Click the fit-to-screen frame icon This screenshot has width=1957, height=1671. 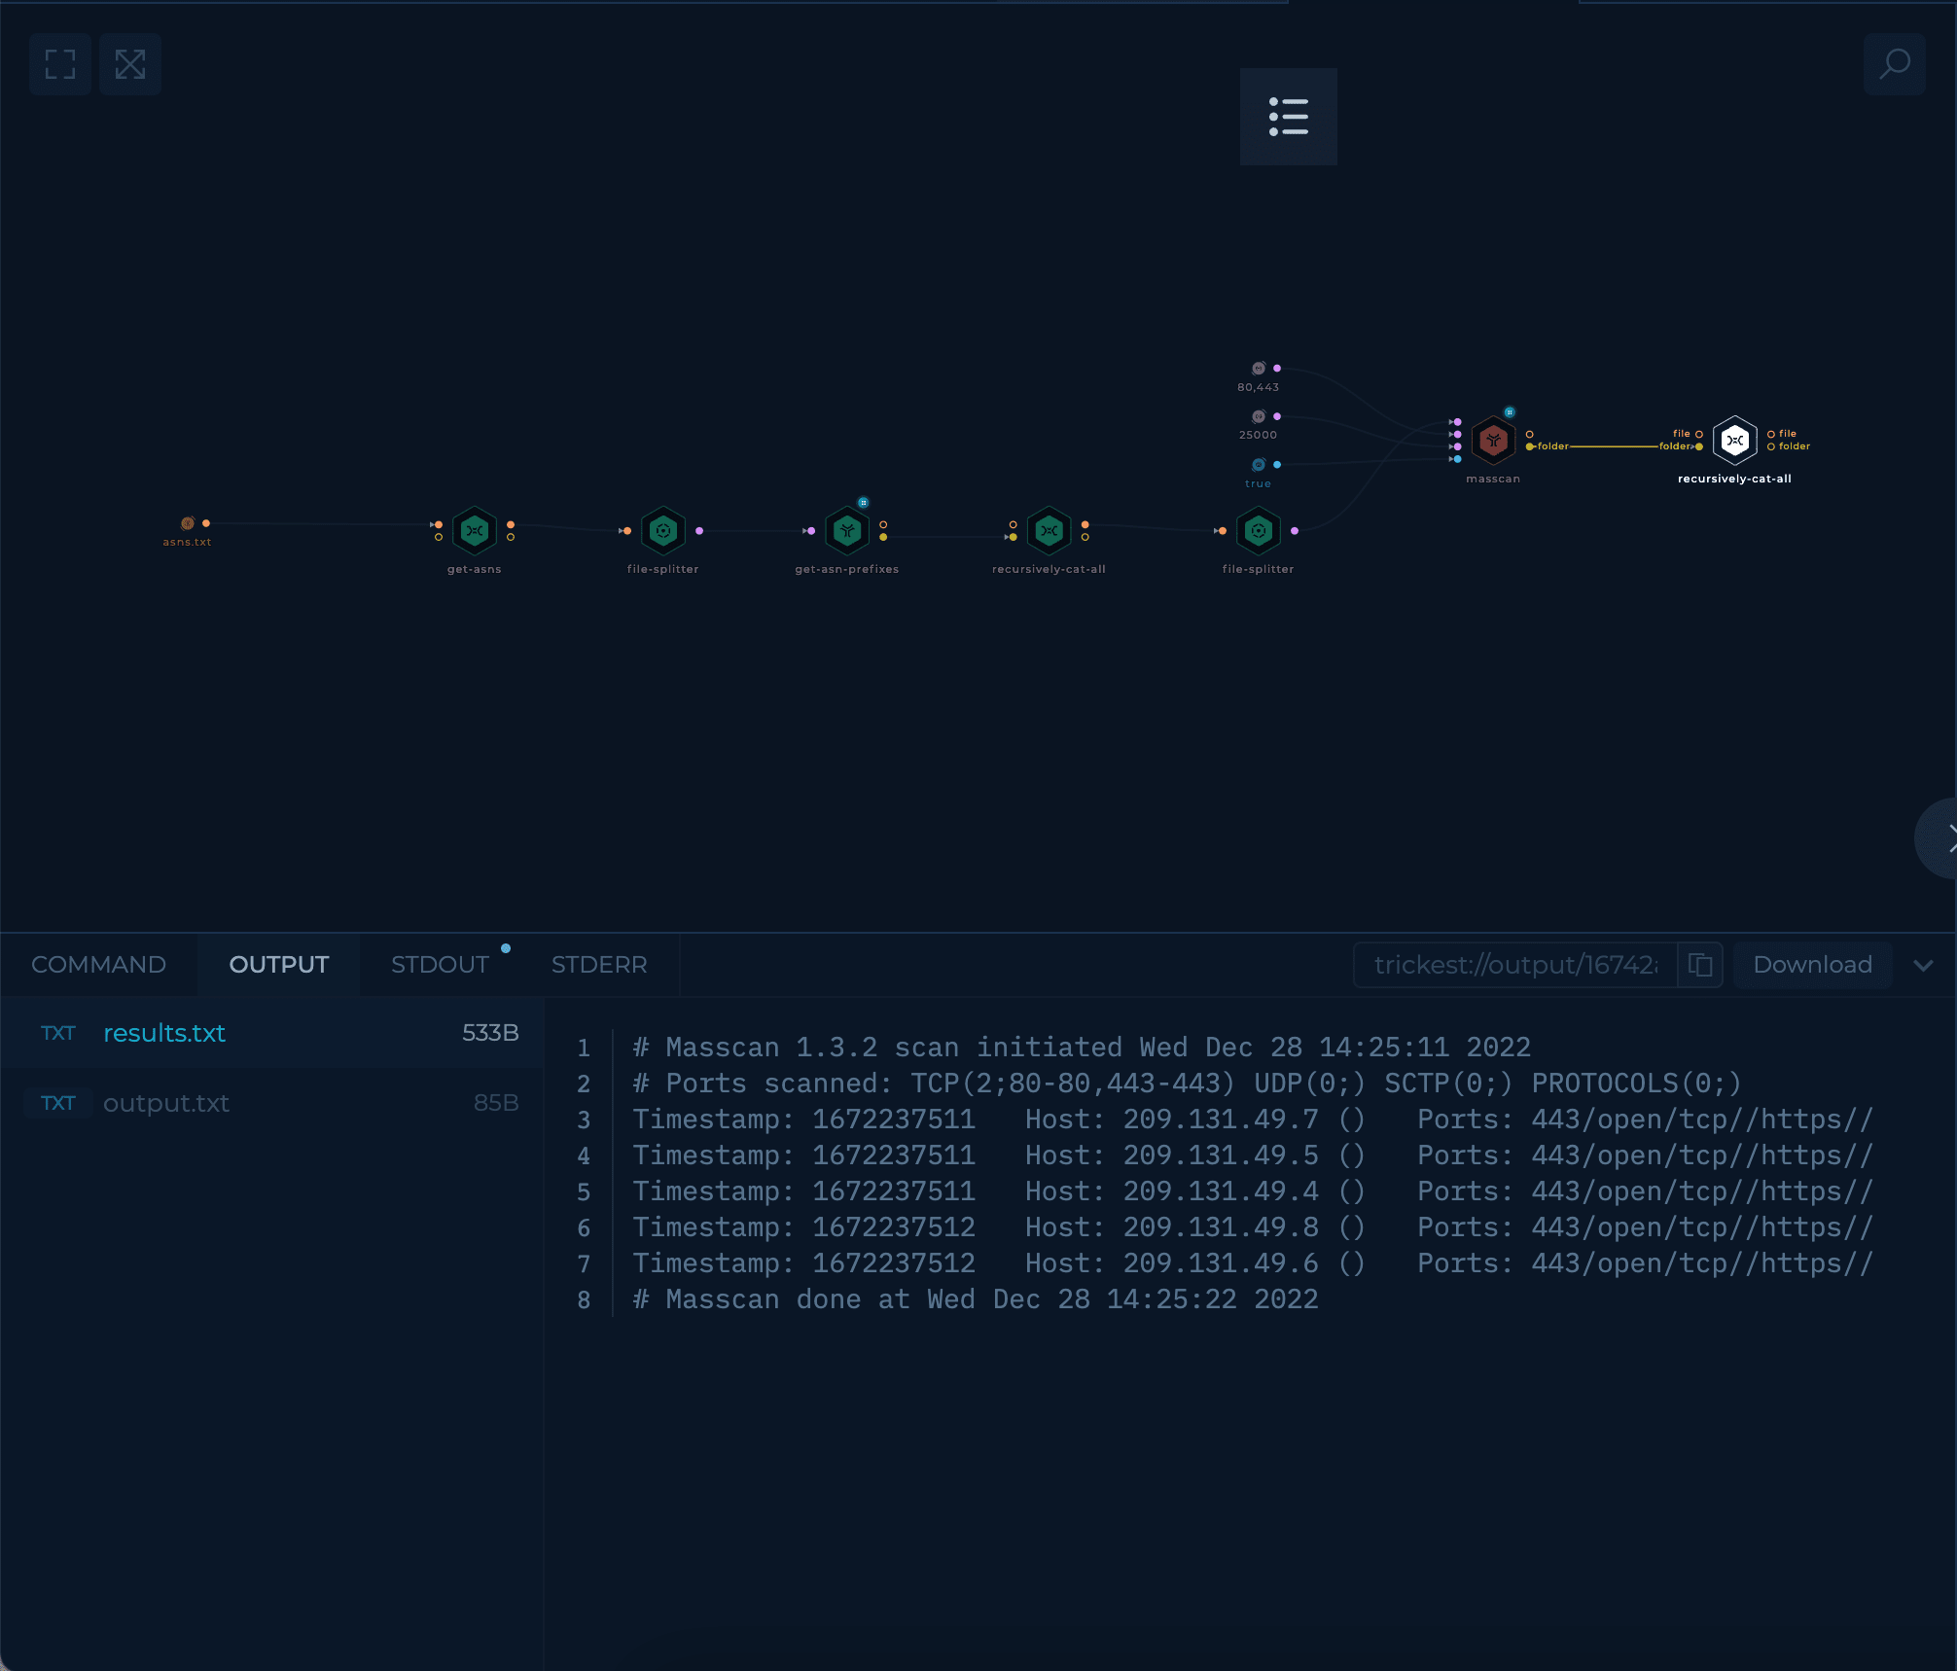[x=60, y=64]
